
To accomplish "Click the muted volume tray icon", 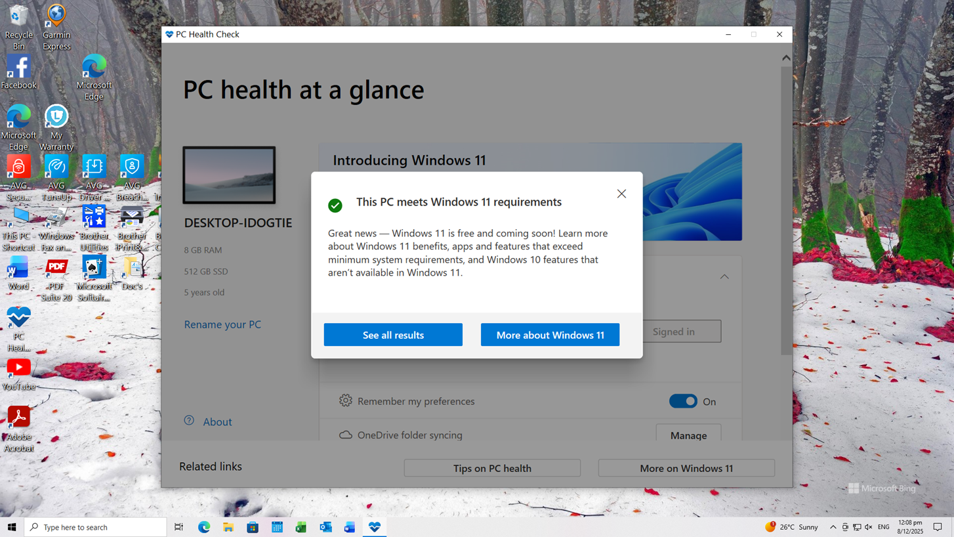I will [x=869, y=527].
